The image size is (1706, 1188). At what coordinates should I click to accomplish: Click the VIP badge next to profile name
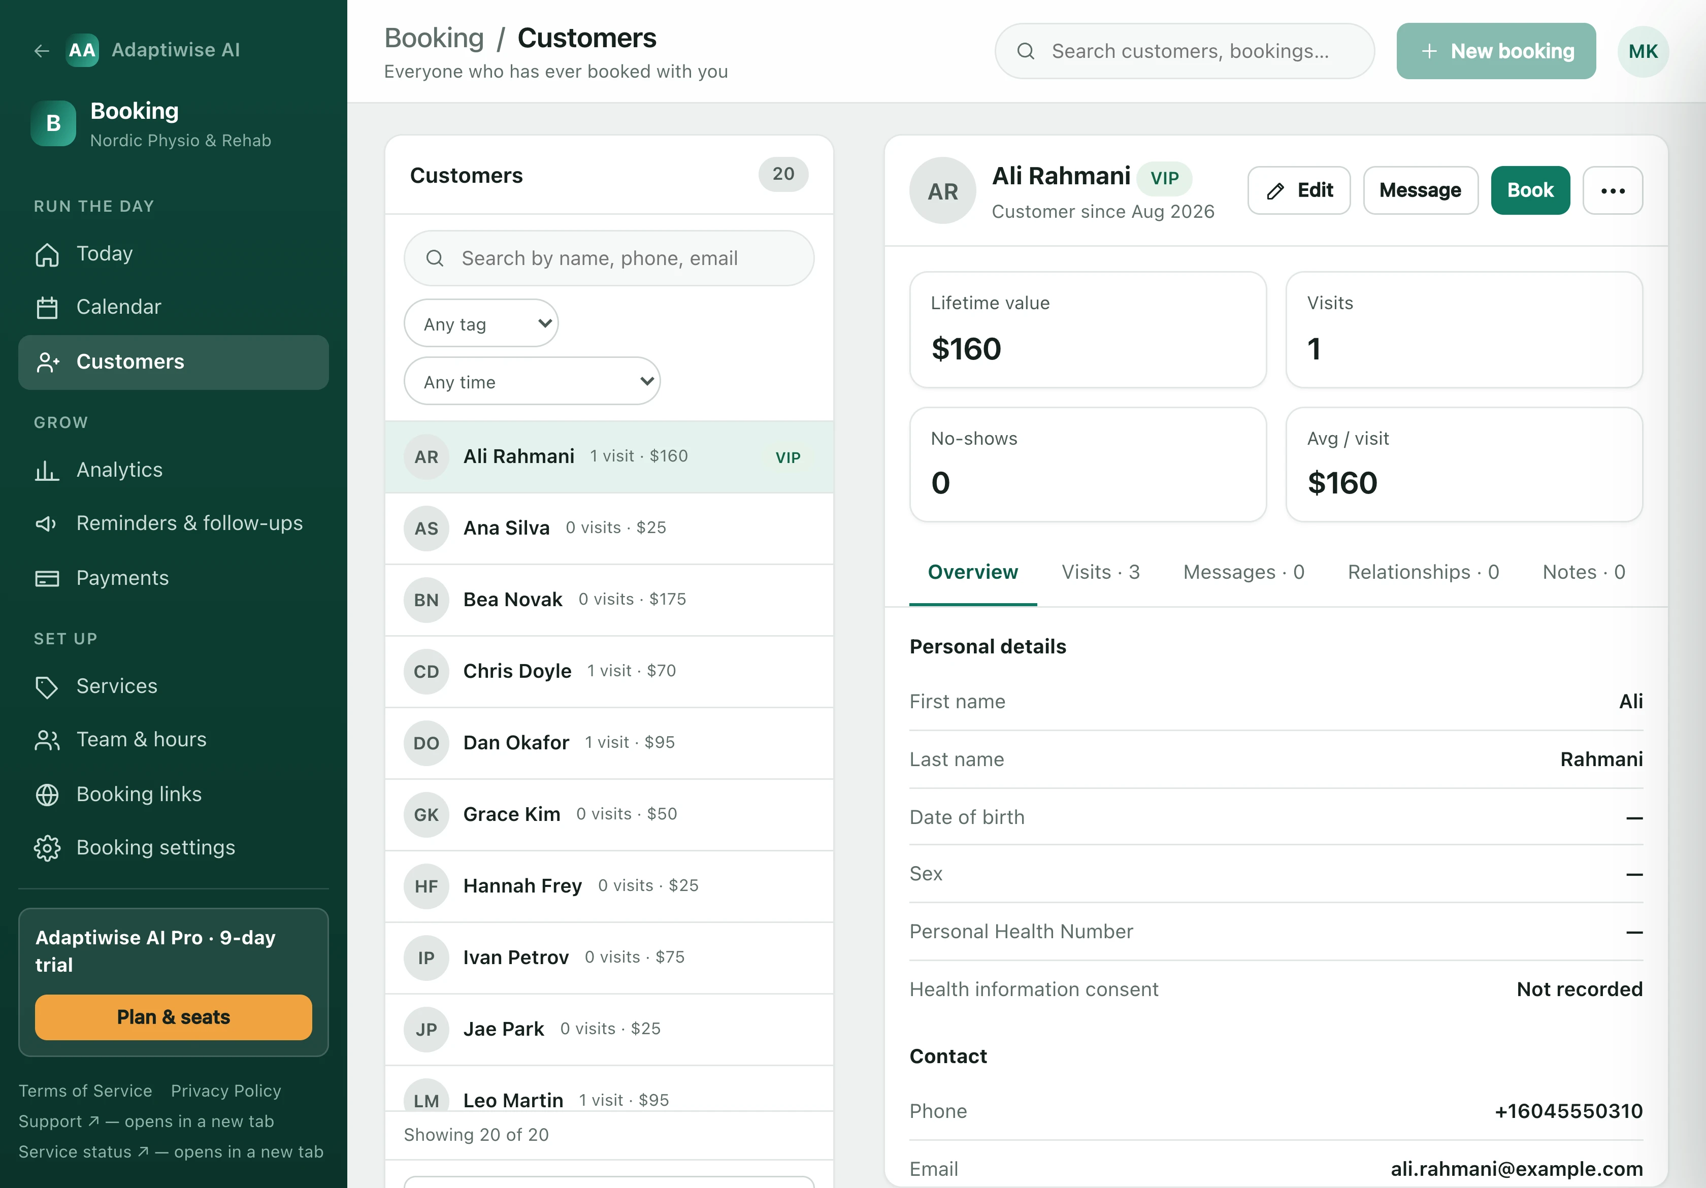point(1164,178)
